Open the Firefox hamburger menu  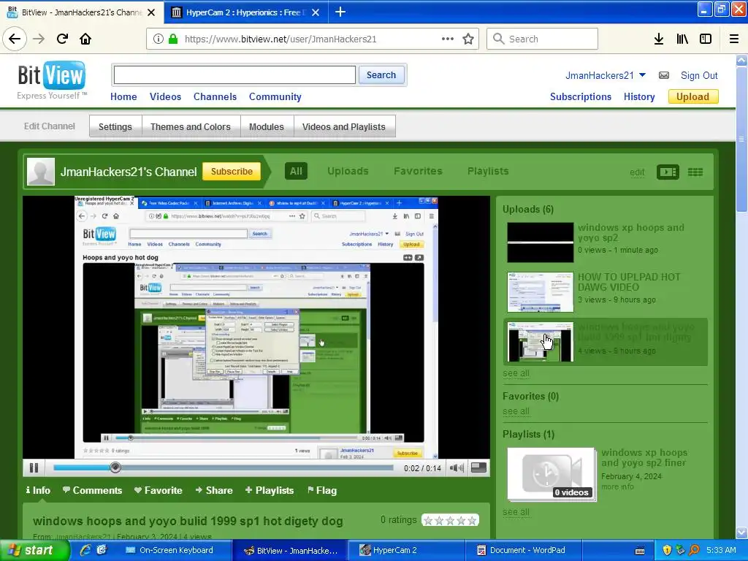tap(733, 39)
